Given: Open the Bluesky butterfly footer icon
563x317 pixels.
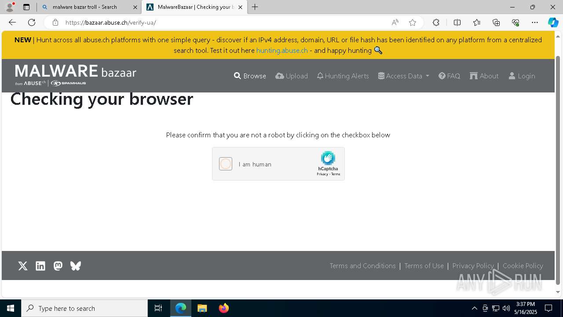Looking at the screenshot, I should (76, 266).
